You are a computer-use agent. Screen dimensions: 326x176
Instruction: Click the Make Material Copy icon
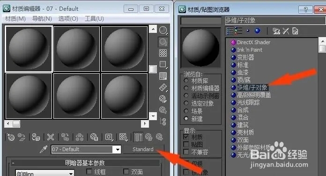[65, 137]
